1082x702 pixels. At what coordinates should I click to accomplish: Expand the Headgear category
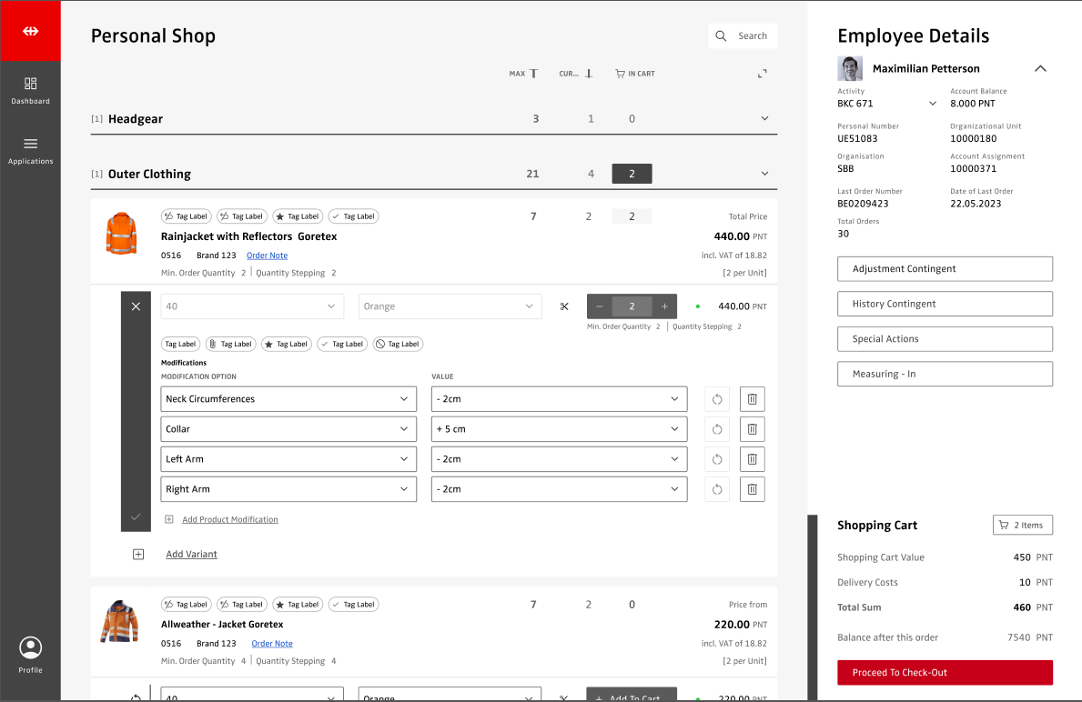click(764, 119)
